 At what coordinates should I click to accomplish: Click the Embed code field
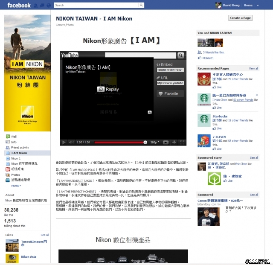tap(170, 70)
